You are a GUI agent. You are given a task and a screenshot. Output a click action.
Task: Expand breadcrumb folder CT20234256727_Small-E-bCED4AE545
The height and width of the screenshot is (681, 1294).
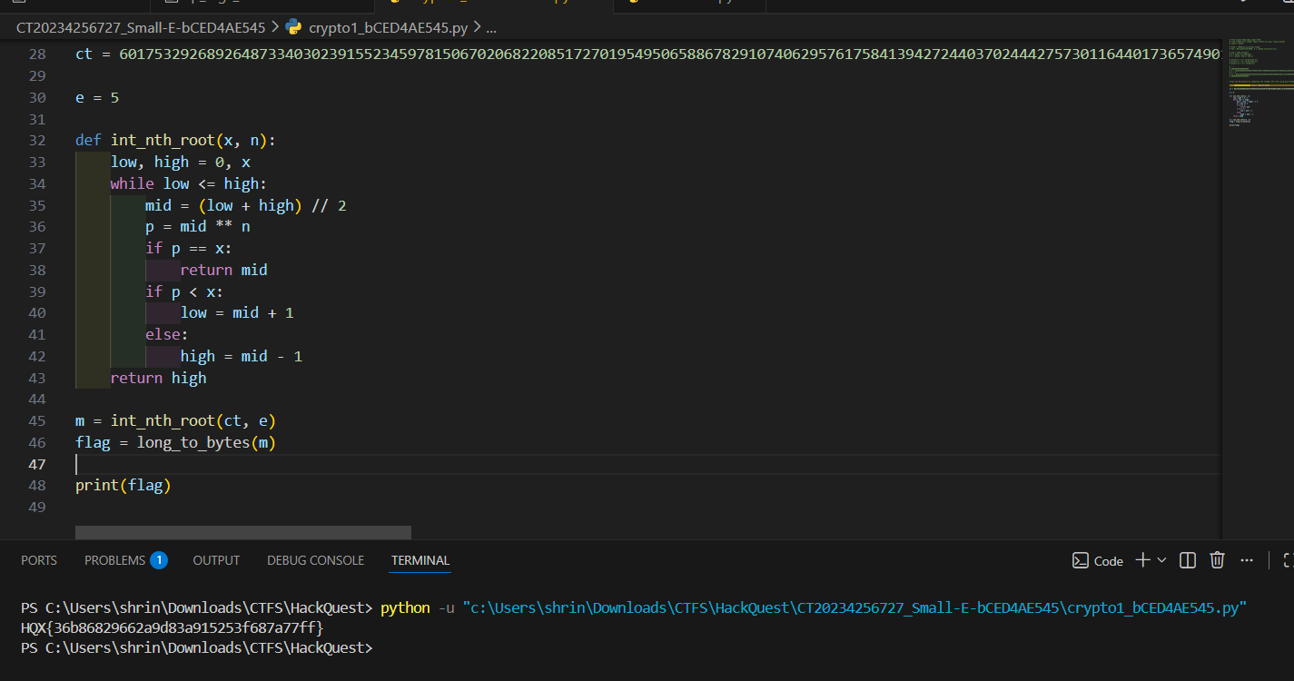(x=141, y=27)
